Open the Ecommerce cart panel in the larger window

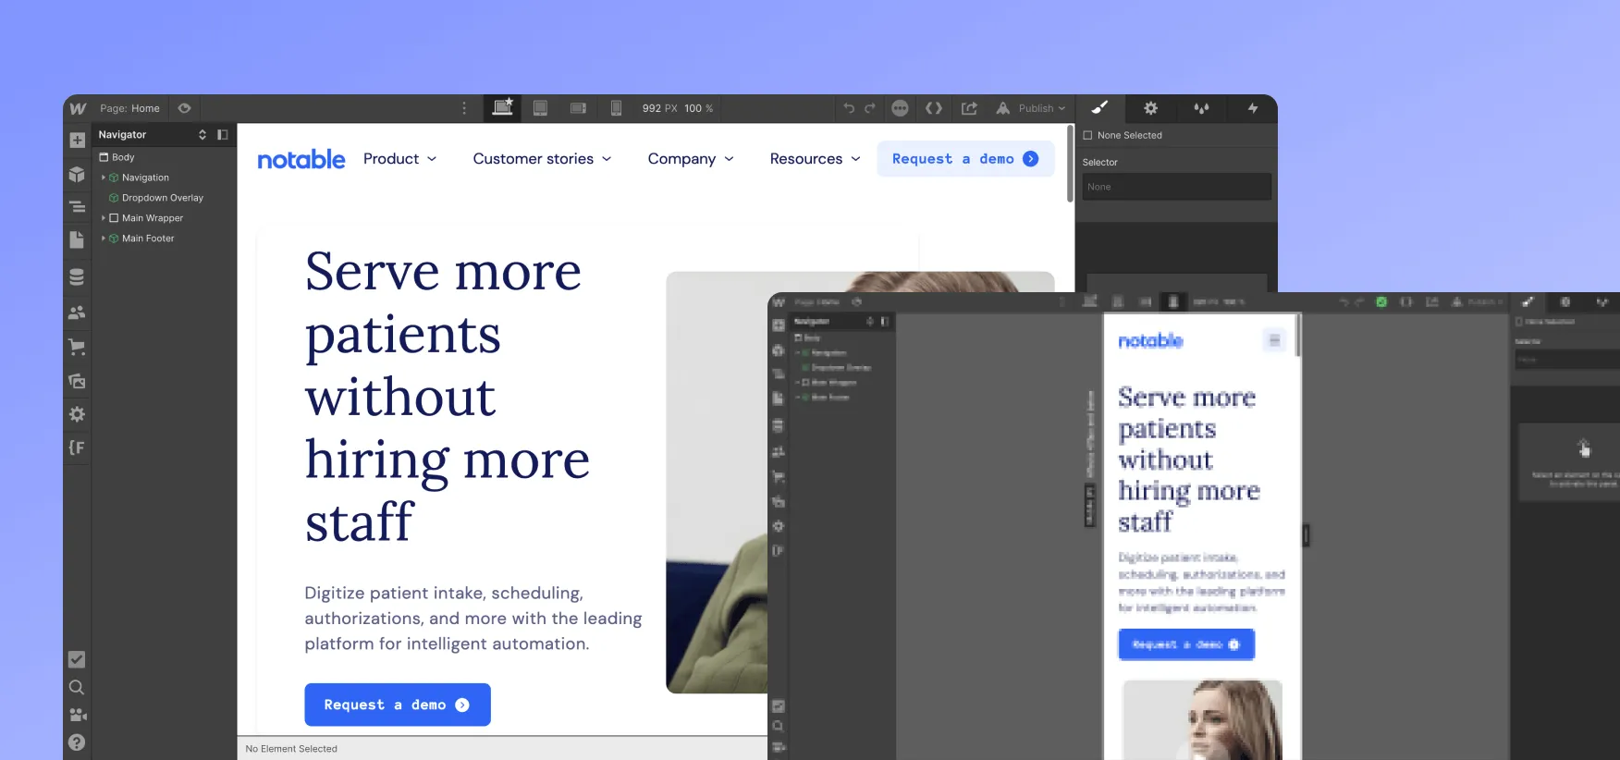[x=77, y=348]
